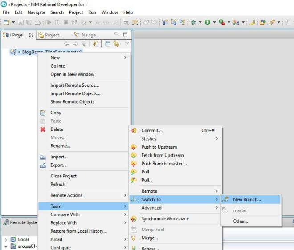Expand the Remote submenu under Team
This screenshot has width=294, height=250.
pos(176,191)
